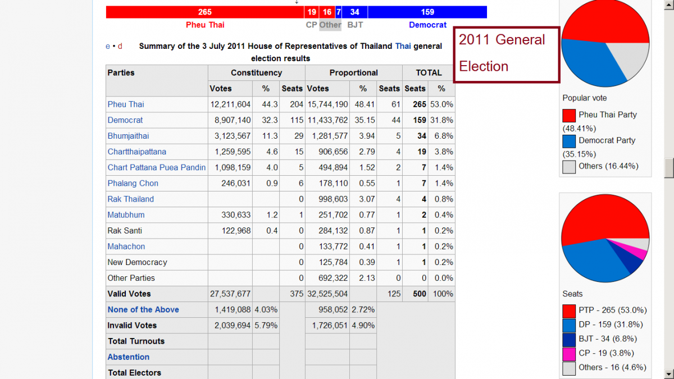Open the Popular vote pie chart
Viewport: 674px width, 379px height.
point(605,44)
